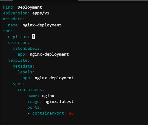Click the 'kind' key
Image resolution: width=148 pixels, height=125 pixels.
pyautogui.click(x=8, y=7)
